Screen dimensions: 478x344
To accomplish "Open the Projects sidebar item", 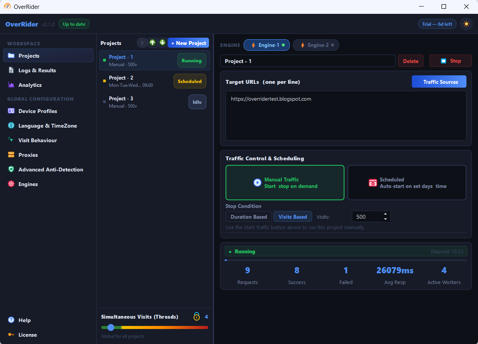I will pyautogui.click(x=48, y=55).
